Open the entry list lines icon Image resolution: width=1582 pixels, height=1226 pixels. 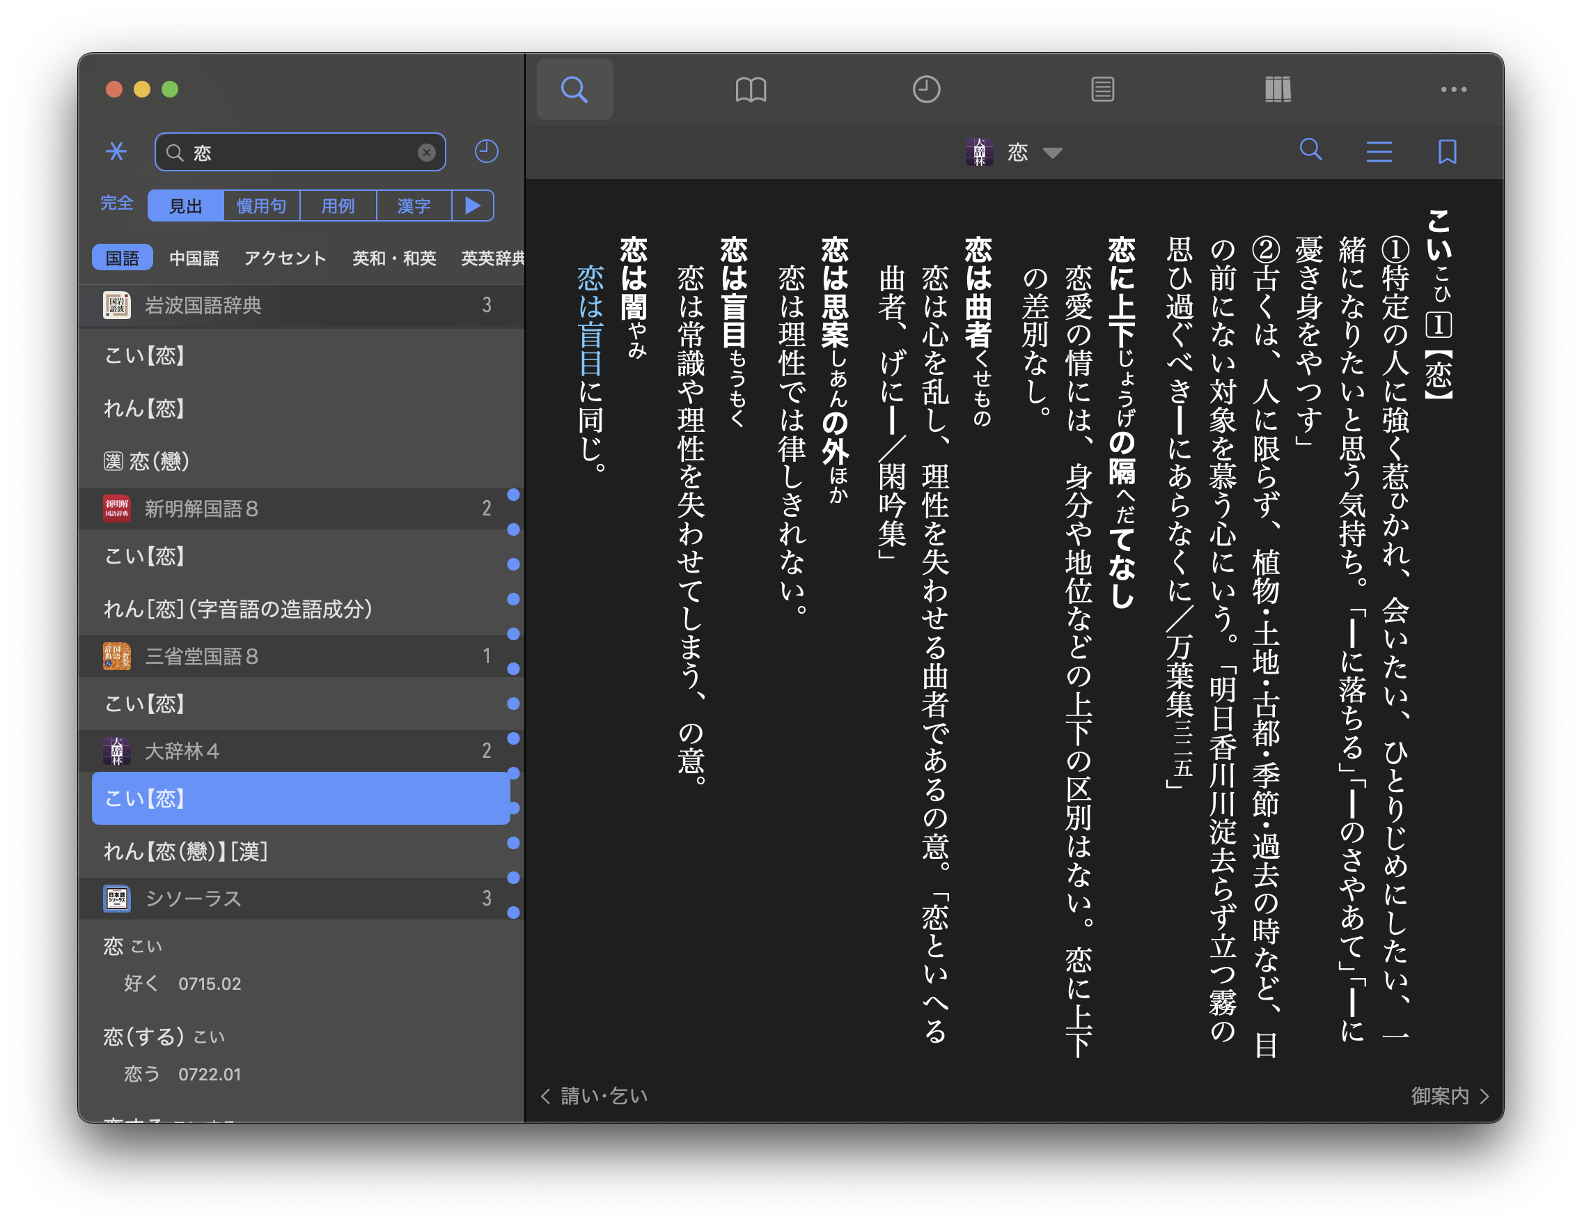tap(1379, 151)
